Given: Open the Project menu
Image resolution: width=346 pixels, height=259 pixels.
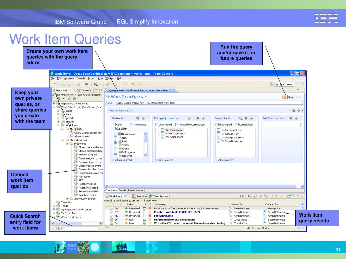Looking at the screenshot, I should coord(91,78).
